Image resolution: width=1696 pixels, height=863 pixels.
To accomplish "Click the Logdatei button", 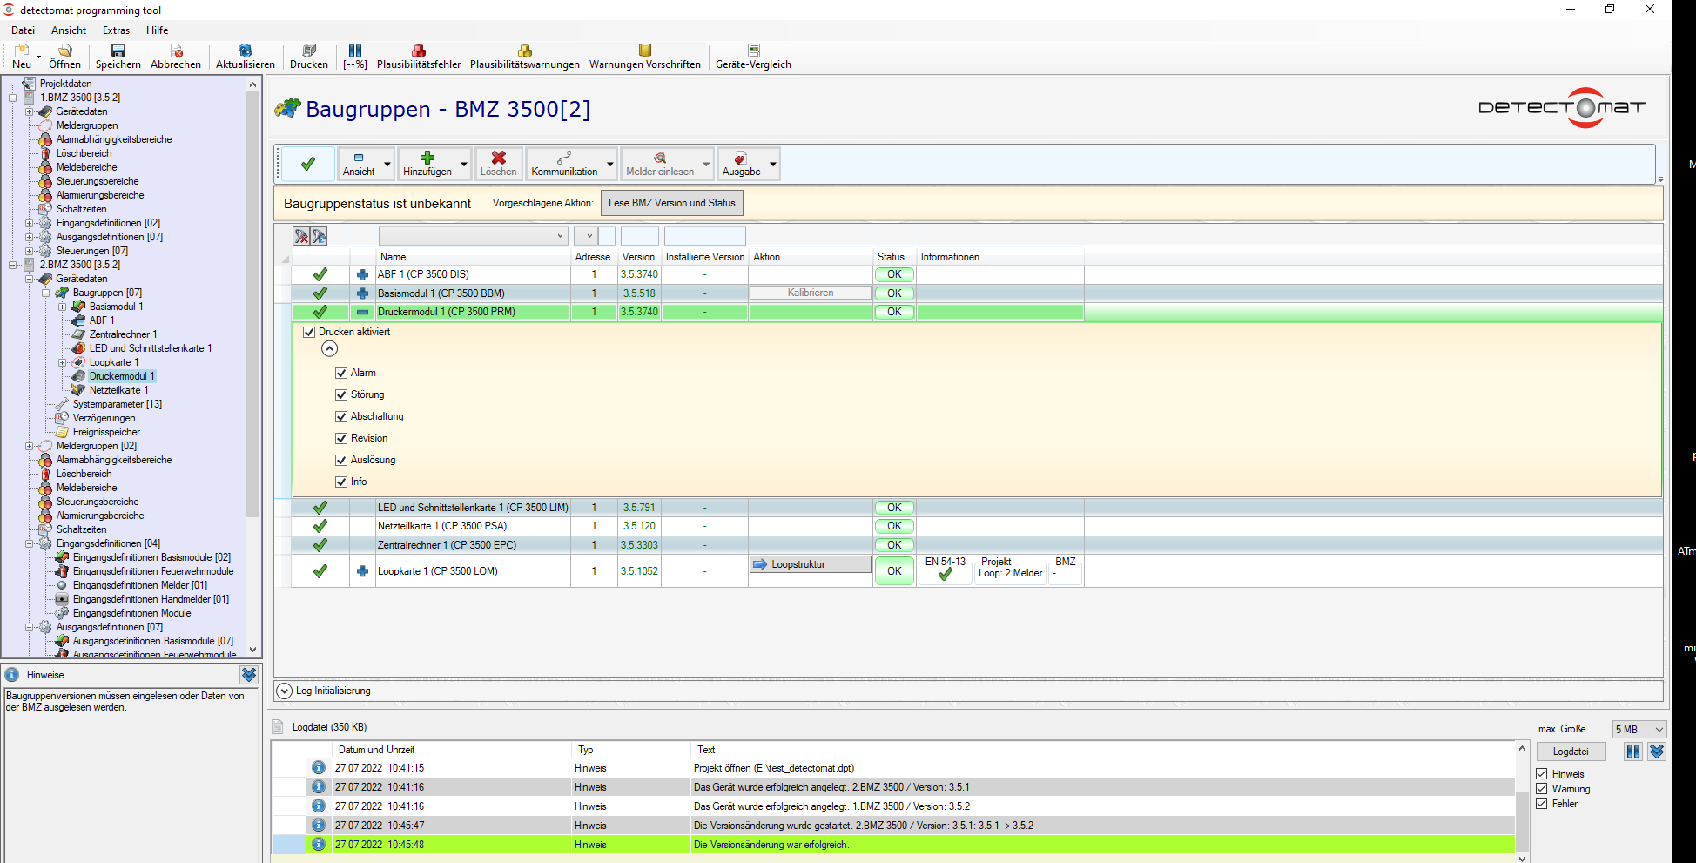I will (1571, 752).
